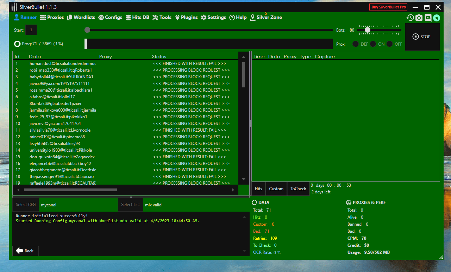Click the log panel scroll up arrow

244,217
